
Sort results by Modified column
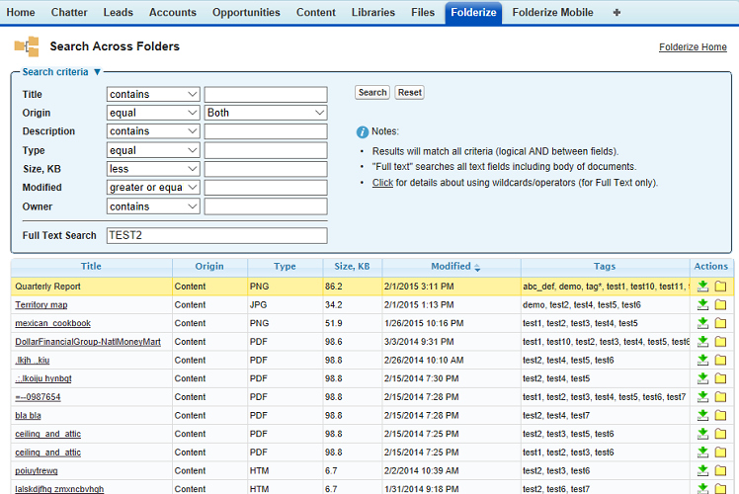tap(452, 267)
